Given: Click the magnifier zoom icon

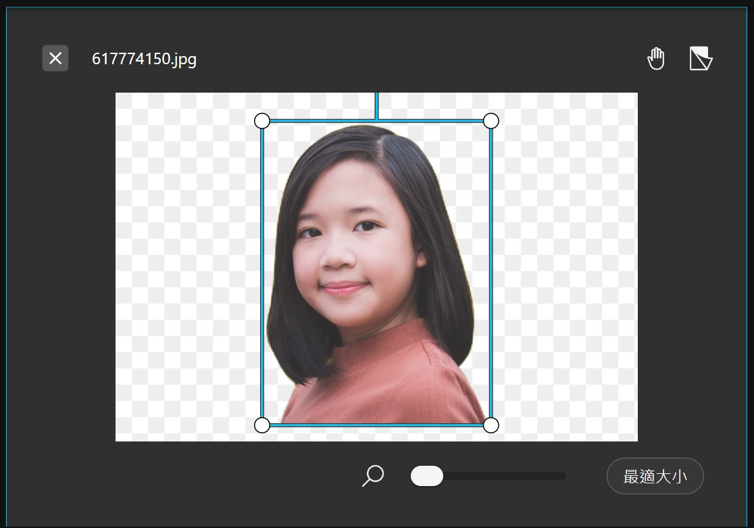Looking at the screenshot, I should pos(373,475).
